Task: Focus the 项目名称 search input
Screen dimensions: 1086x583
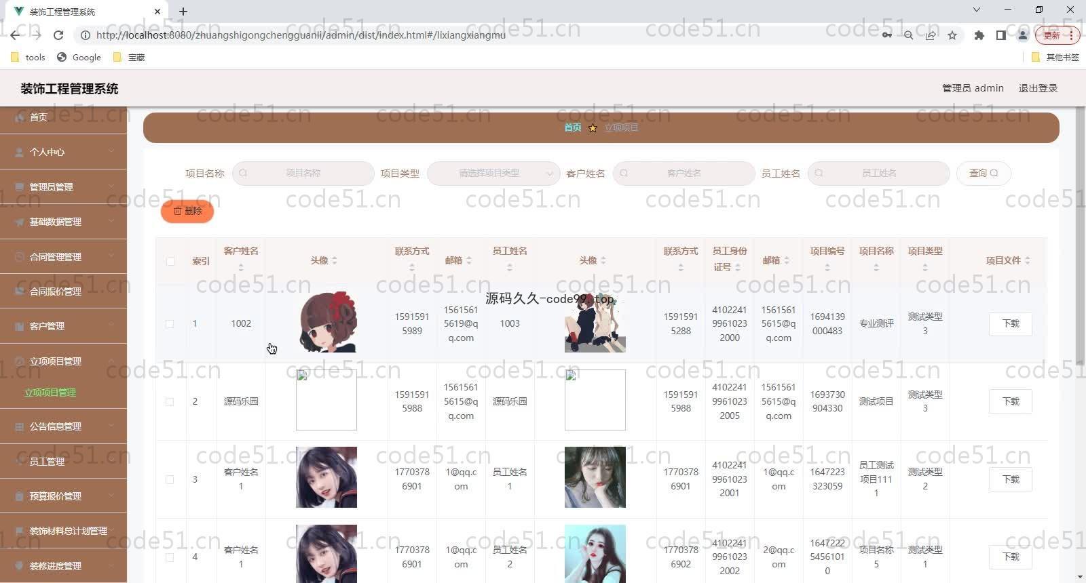Action: pyautogui.click(x=303, y=174)
